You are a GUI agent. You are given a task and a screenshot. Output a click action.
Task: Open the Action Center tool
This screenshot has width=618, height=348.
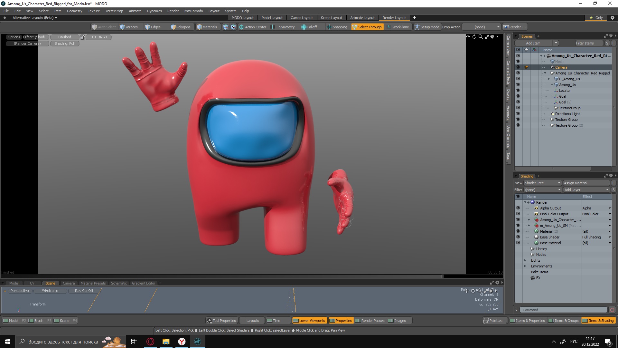click(253, 27)
